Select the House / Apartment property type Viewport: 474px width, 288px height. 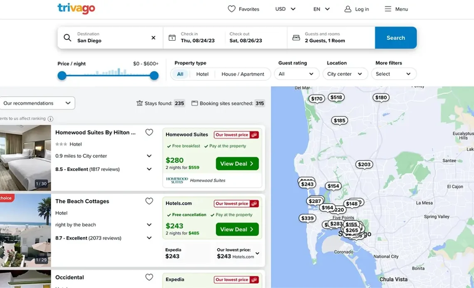click(x=243, y=74)
